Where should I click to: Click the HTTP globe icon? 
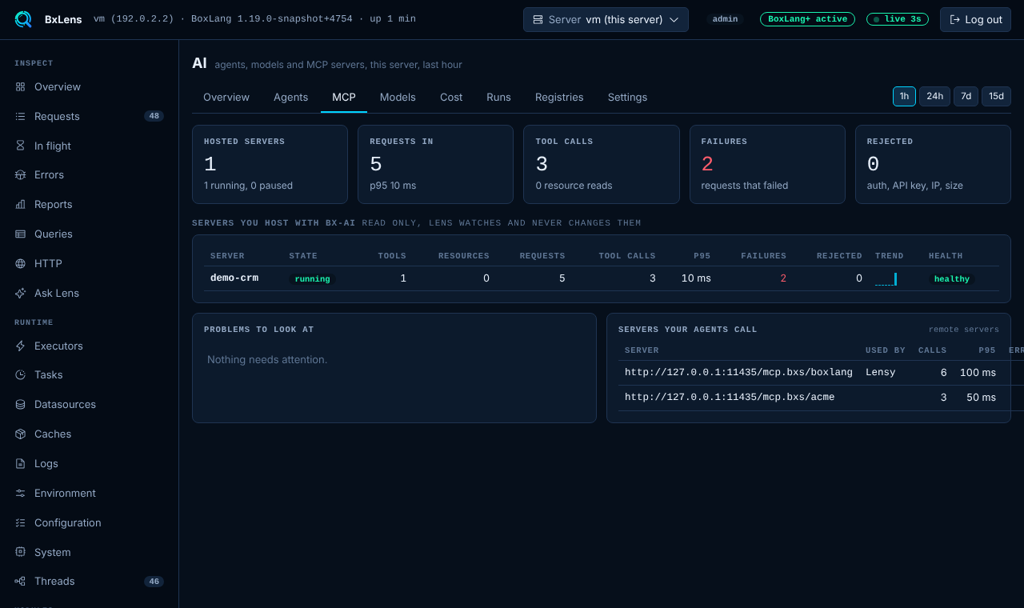pyautogui.click(x=20, y=263)
